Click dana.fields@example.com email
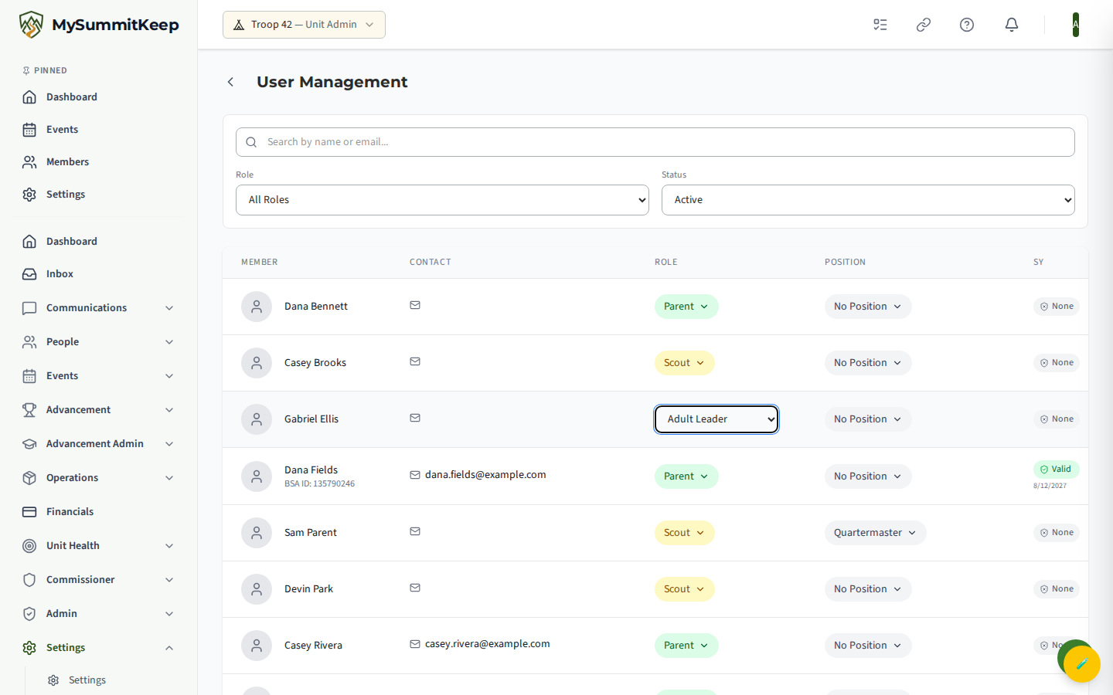This screenshot has height=695, width=1113. (x=485, y=475)
